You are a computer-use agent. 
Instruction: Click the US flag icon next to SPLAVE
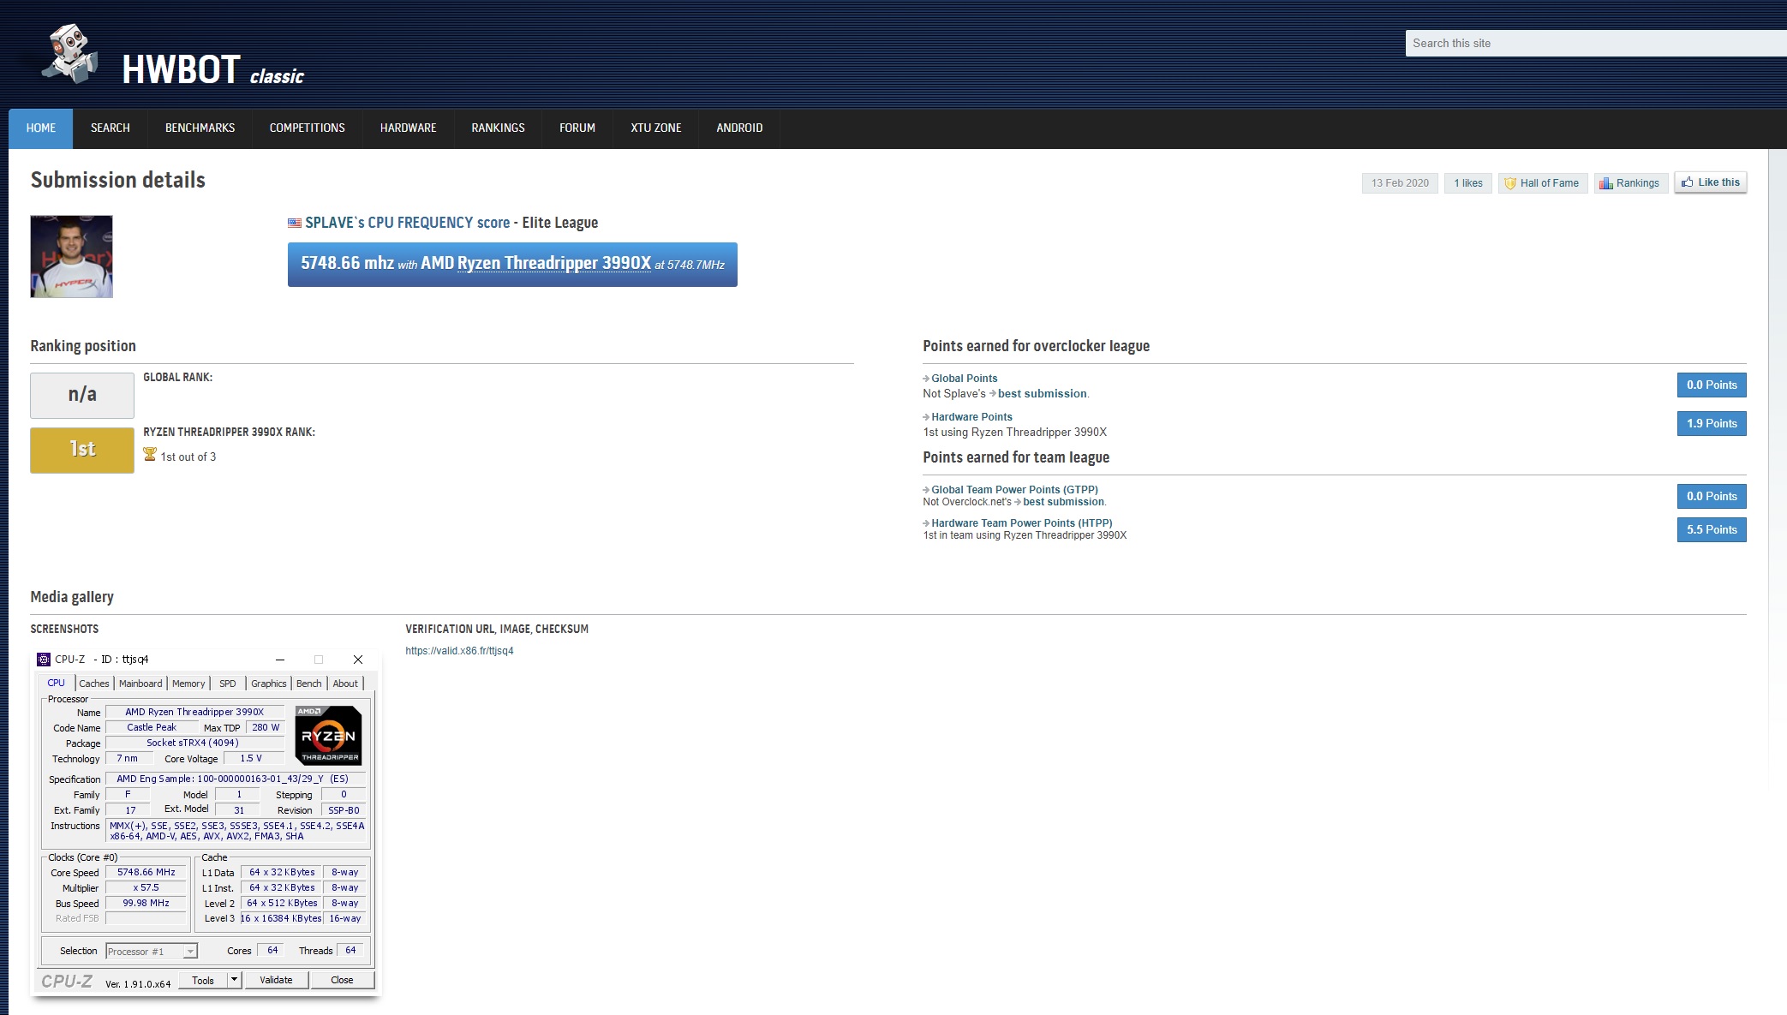pos(294,223)
